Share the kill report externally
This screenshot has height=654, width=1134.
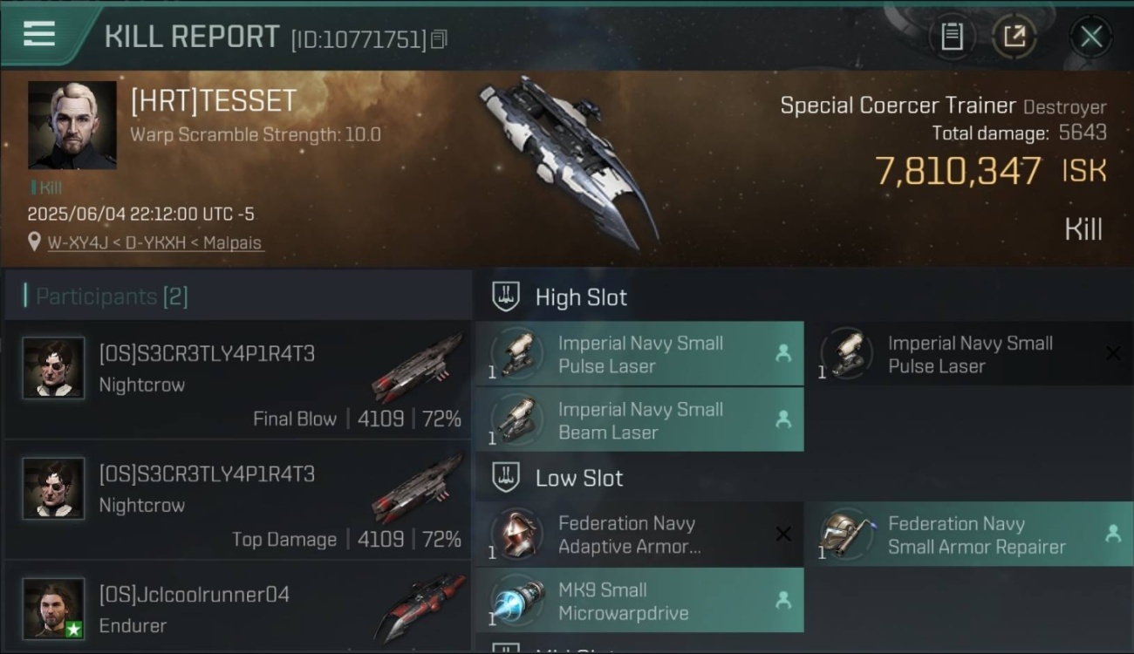1014,37
